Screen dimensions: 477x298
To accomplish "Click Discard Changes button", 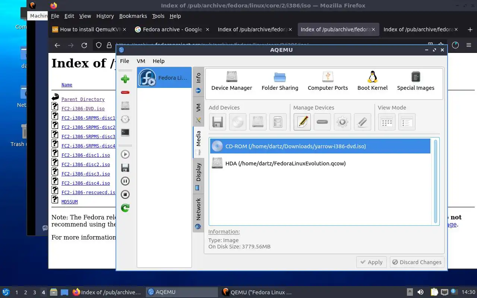I will (x=417, y=262).
